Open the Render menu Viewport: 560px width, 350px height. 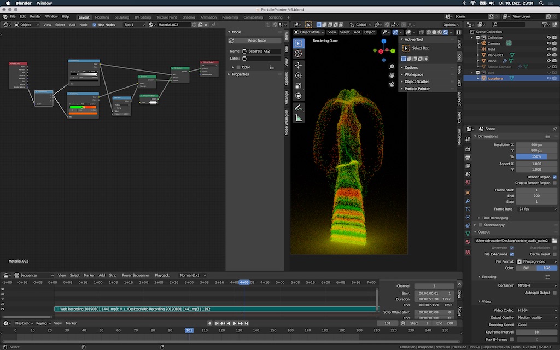36,16
